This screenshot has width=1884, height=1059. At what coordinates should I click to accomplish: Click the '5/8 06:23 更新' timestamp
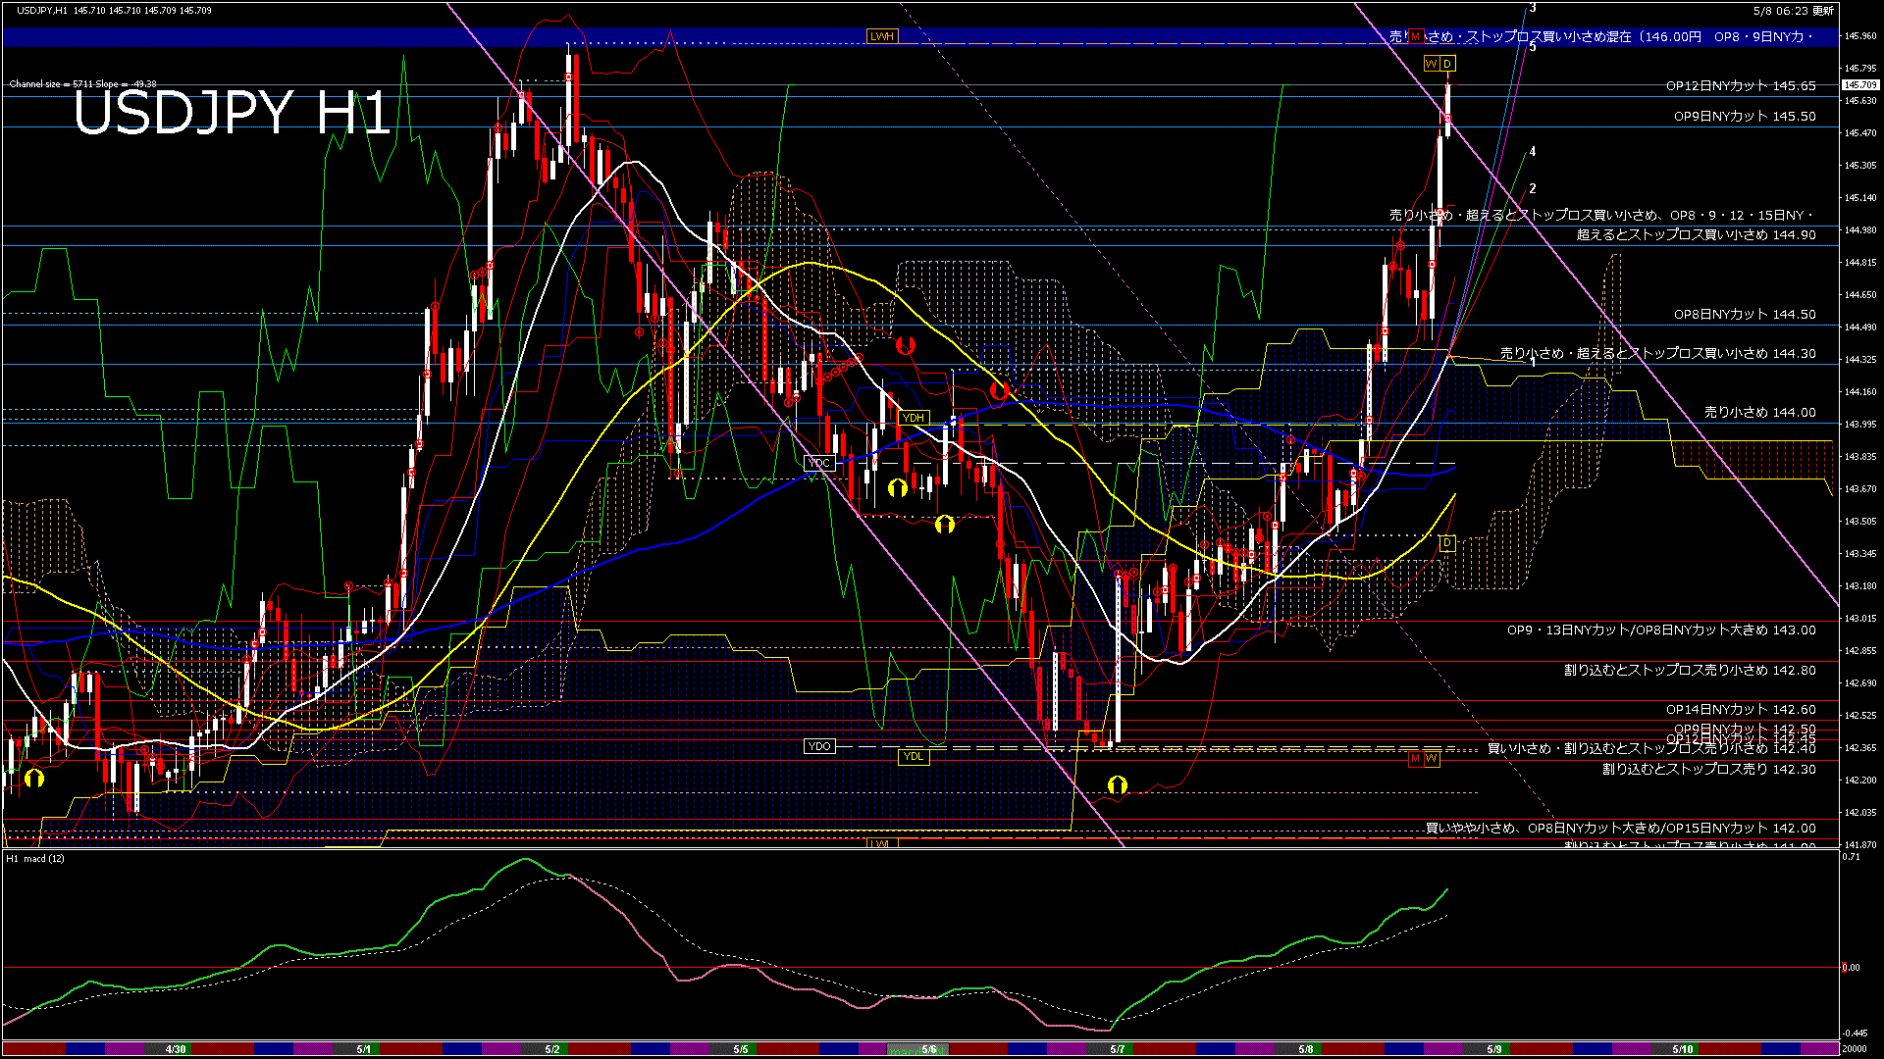click(x=1794, y=11)
